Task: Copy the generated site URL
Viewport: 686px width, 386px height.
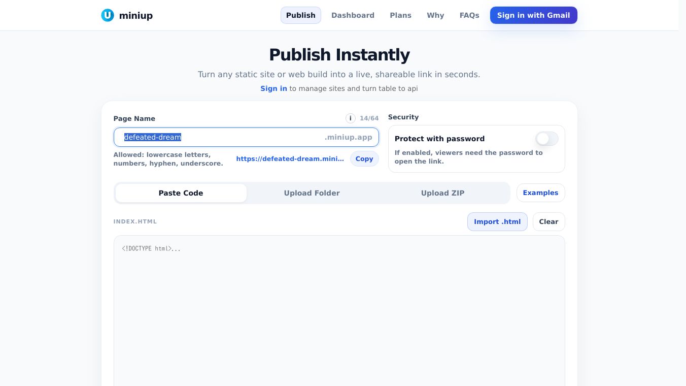Action: coord(364,159)
